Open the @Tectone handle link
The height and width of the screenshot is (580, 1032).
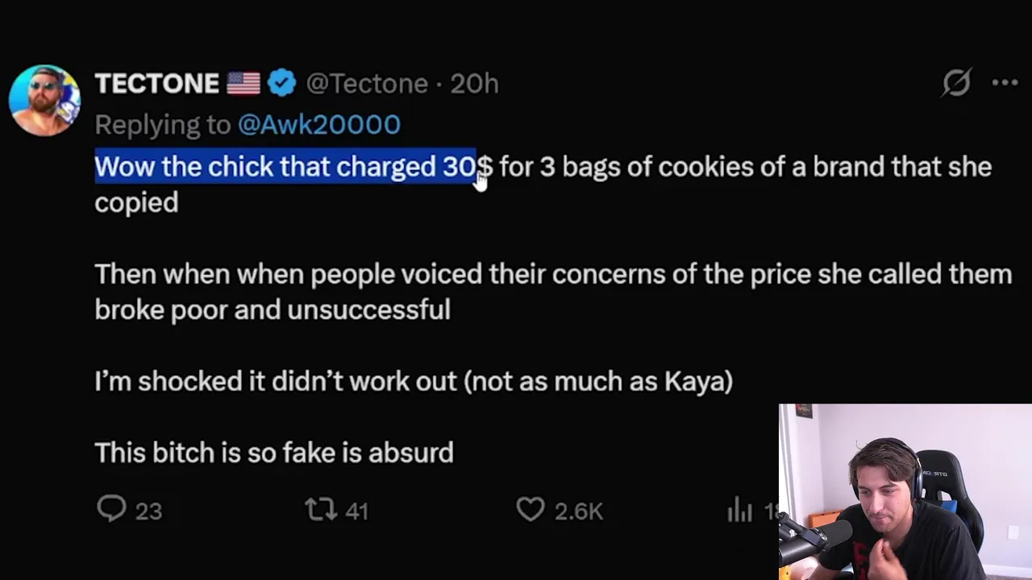(367, 84)
